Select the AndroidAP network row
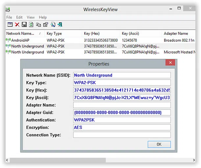 (x=20, y=40)
